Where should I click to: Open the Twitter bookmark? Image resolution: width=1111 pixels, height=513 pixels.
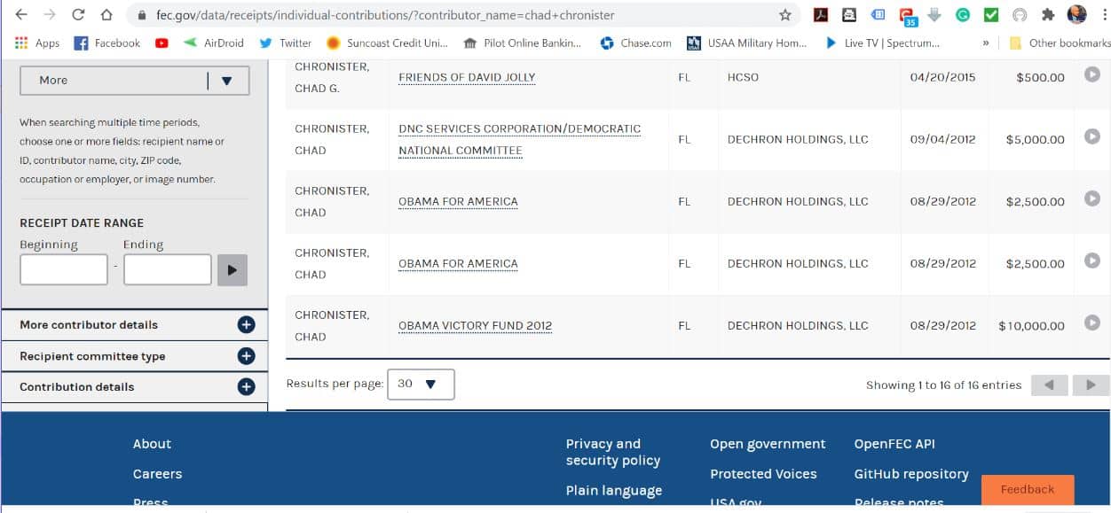285,43
